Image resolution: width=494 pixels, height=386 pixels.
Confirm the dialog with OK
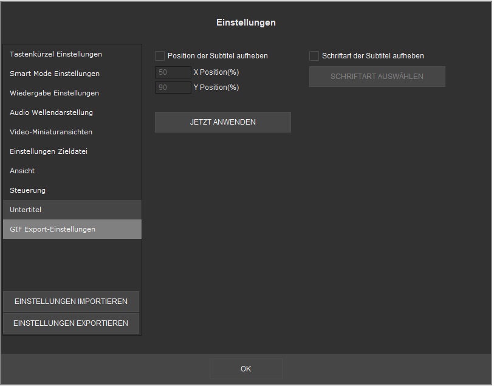(x=245, y=368)
